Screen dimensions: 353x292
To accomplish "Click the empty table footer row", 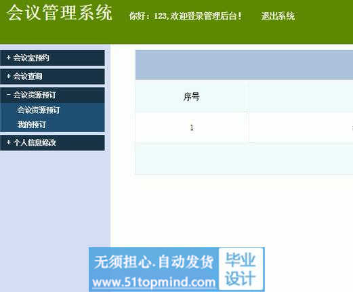I will click(x=244, y=159).
